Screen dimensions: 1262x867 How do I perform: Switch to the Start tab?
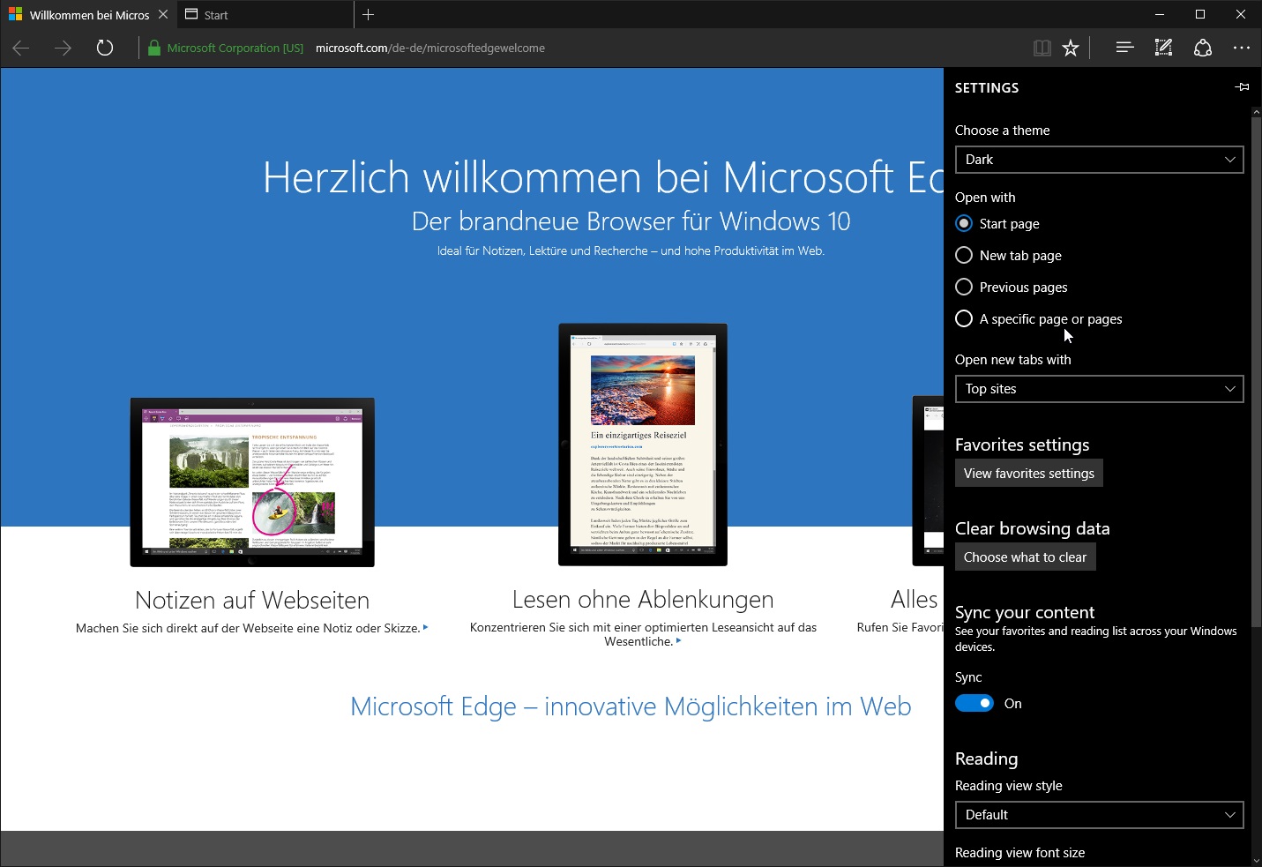pyautogui.click(x=265, y=15)
